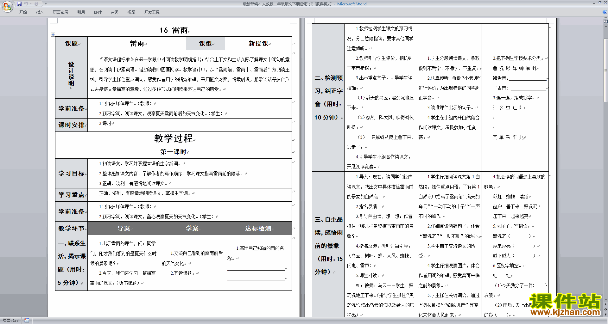Screen dimensions: 608x324
Task: Open the Select Browse Object button
Action: [x=605, y=309]
